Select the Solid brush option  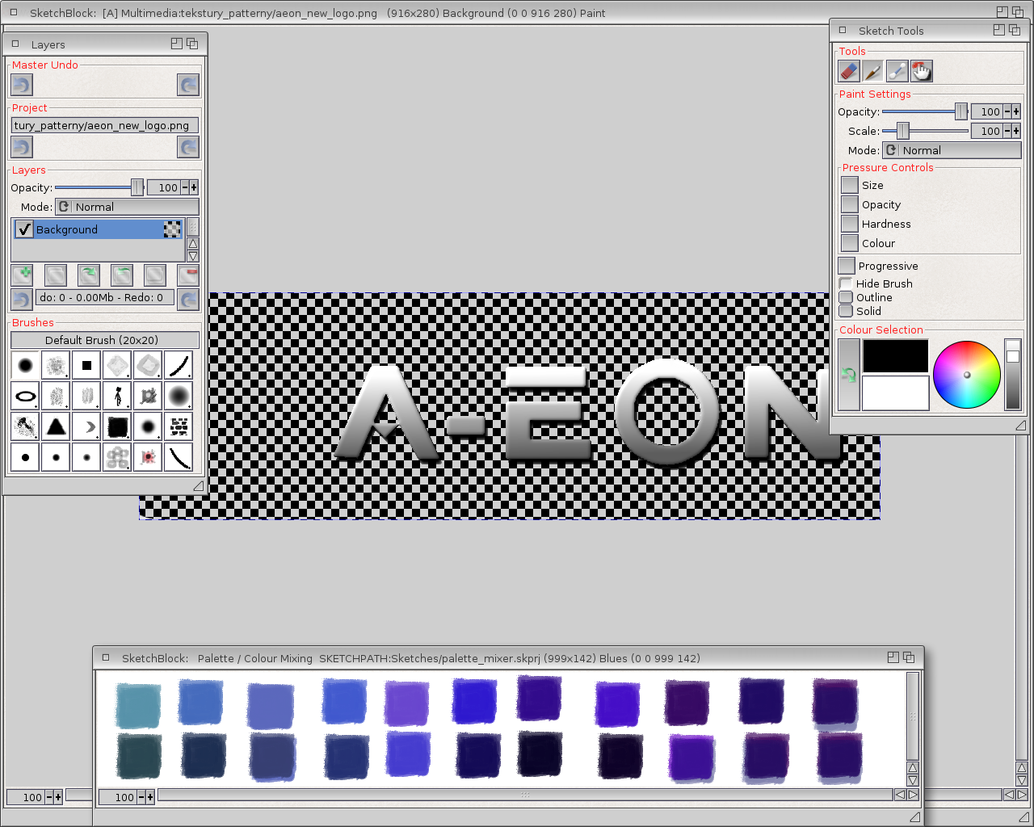click(x=846, y=311)
